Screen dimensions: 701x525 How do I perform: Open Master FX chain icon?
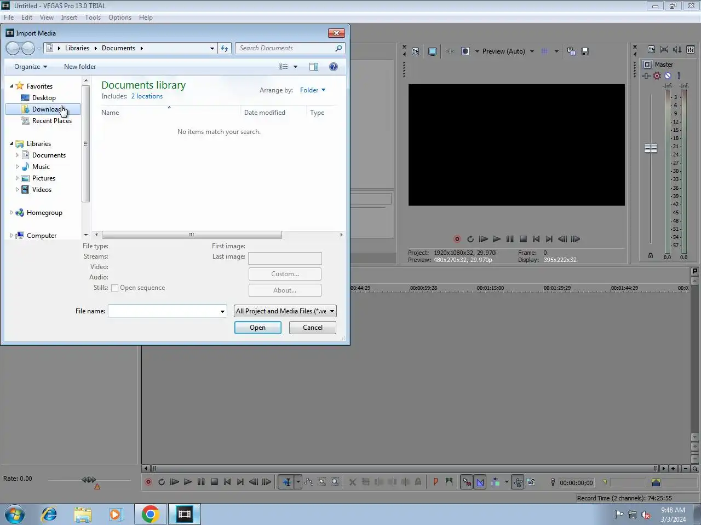coord(646,76)
